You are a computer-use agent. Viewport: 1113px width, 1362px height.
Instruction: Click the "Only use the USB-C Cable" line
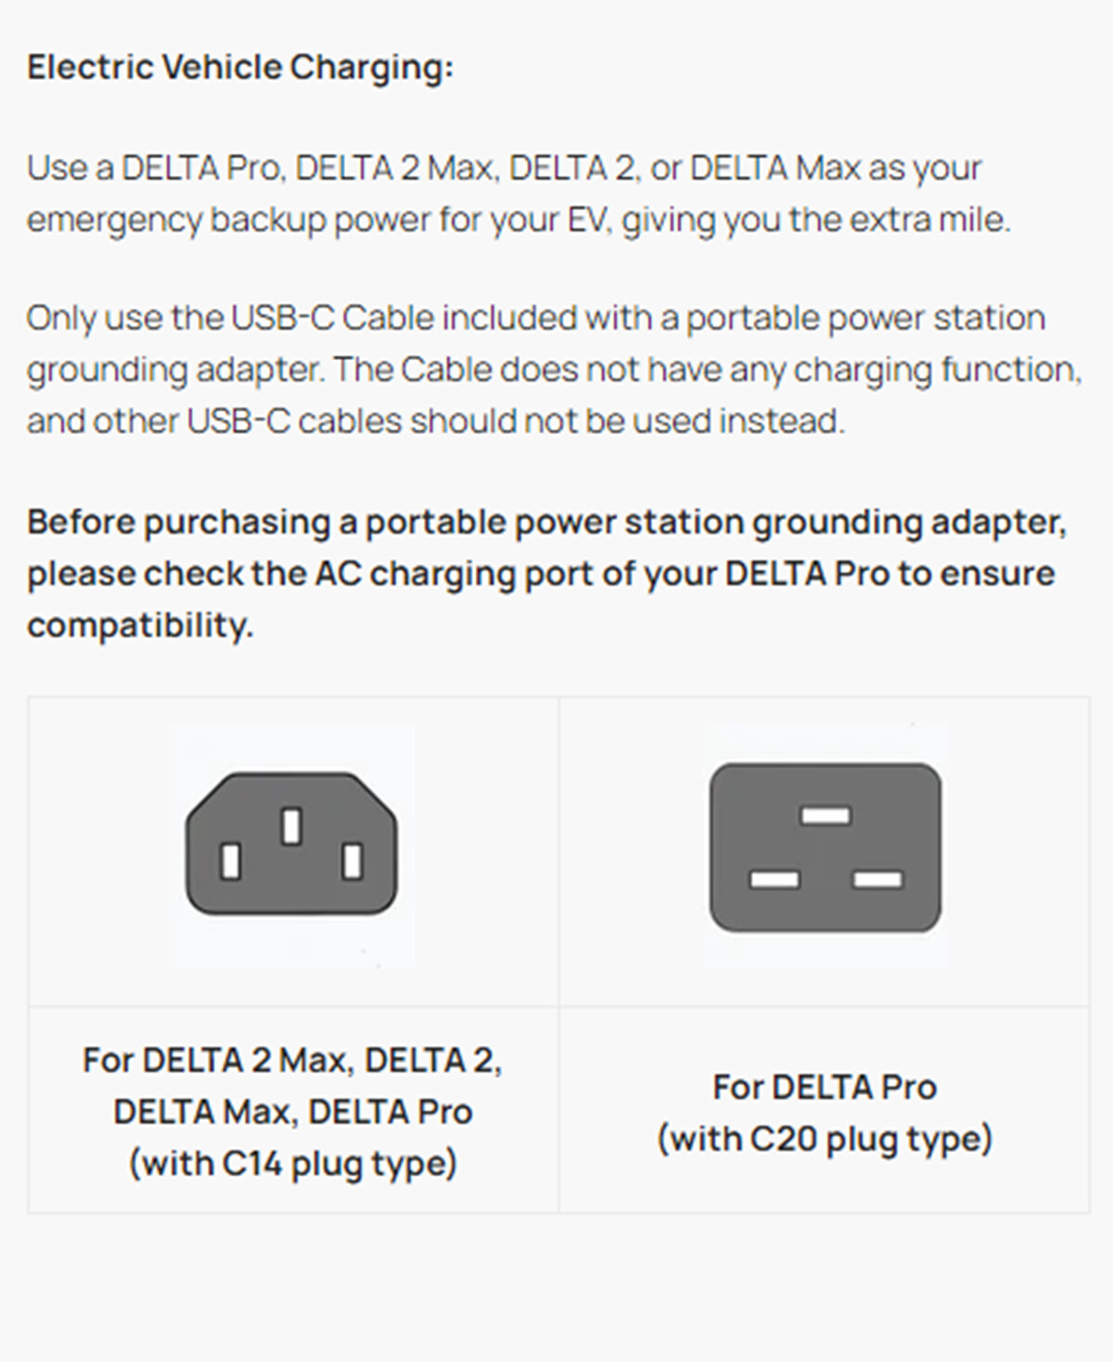535,318
